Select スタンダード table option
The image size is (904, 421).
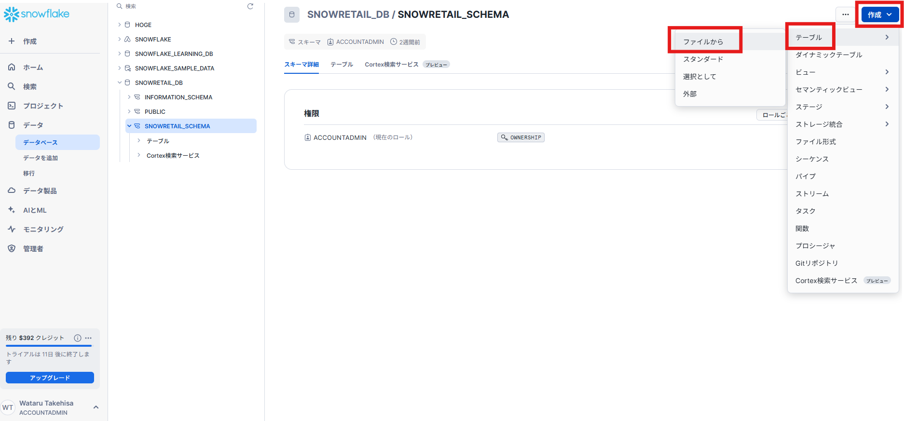pyautogui.click(x=730, y=59)
